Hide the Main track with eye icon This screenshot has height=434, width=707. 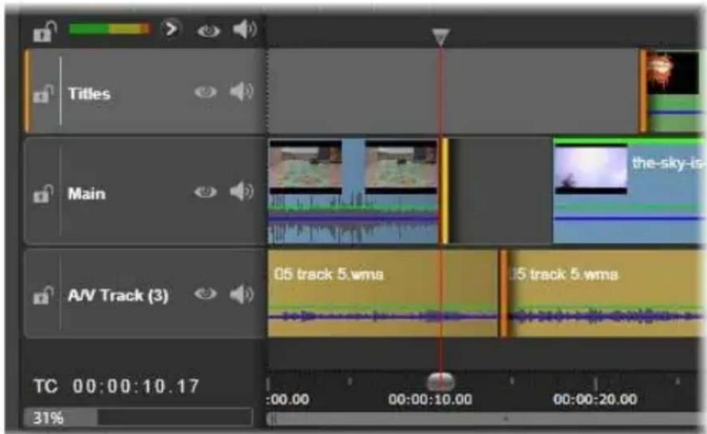click(x=205, y=192)
